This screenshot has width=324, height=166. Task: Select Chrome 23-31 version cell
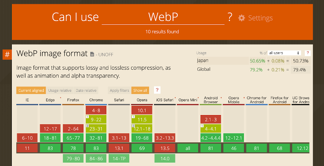click(x=96, y=129)
